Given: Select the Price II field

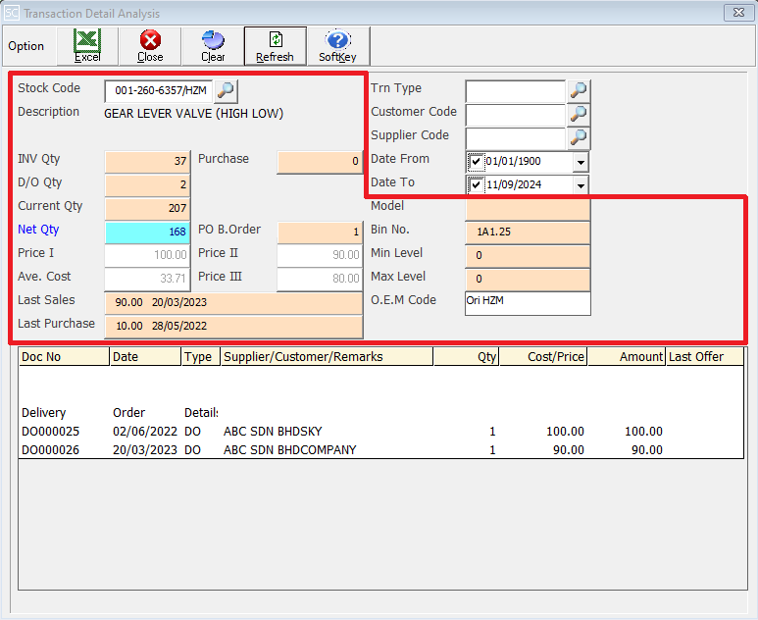Looking at the screenshot, I should click(x=320, y=255).
